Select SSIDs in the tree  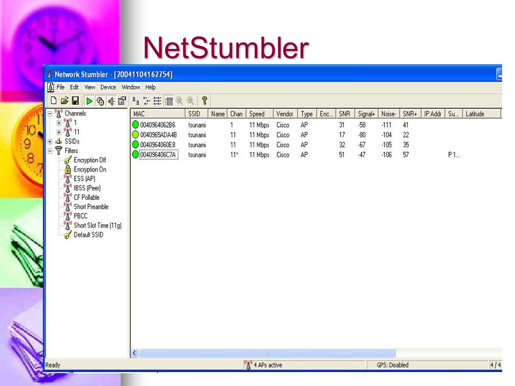72,142
